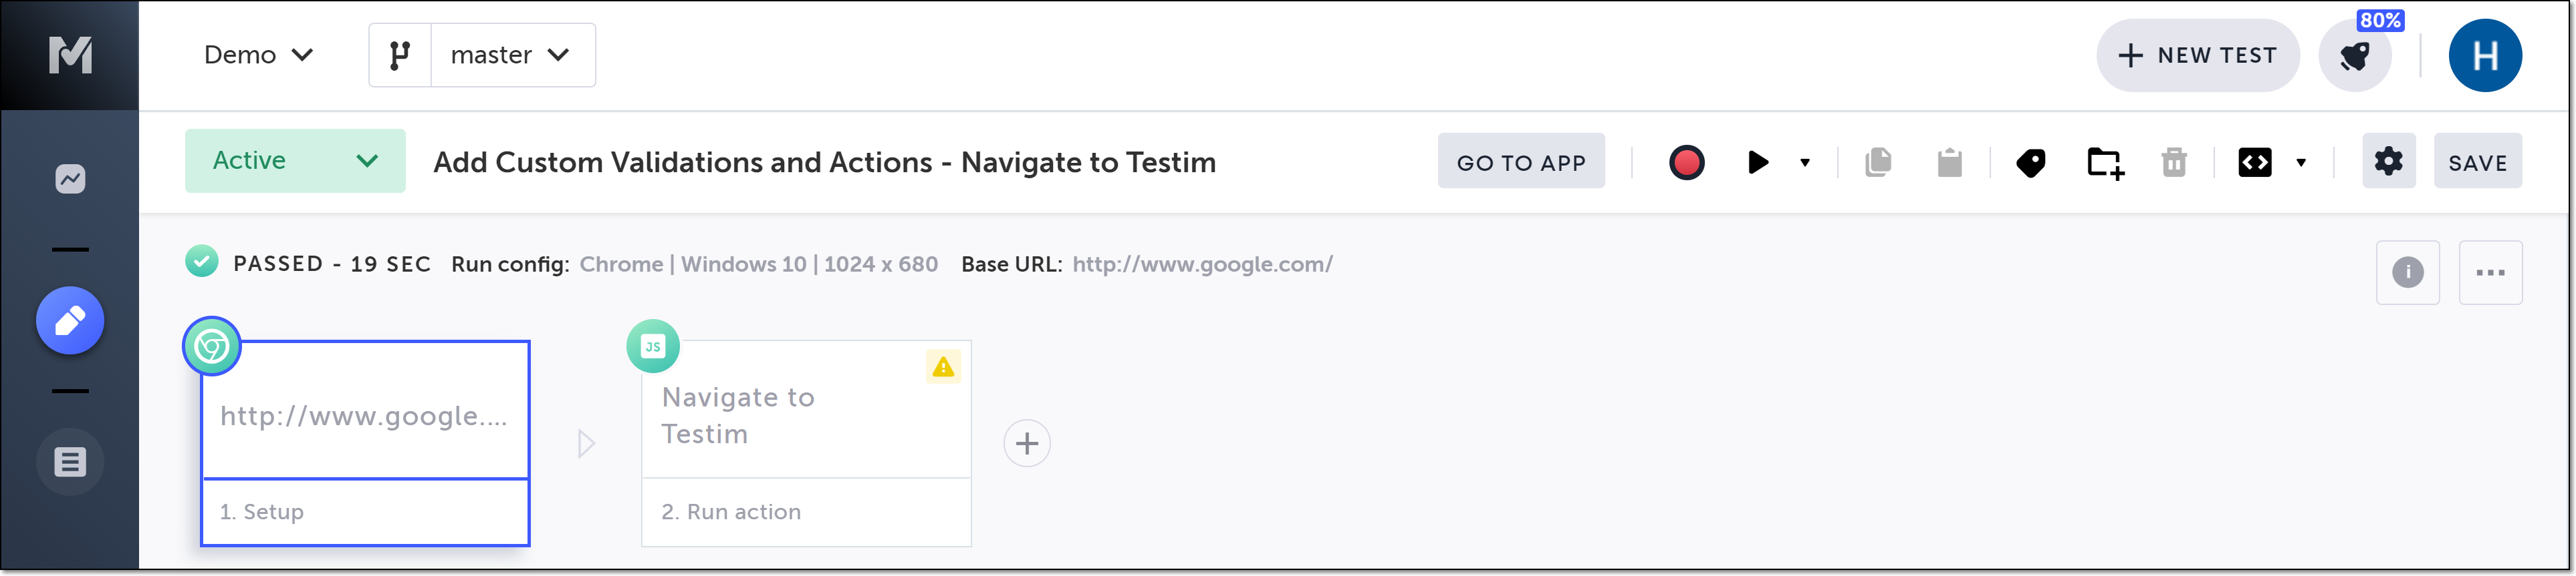Click the paste clipboard icon
The image size is (2576, 576).
point(1949,163)
